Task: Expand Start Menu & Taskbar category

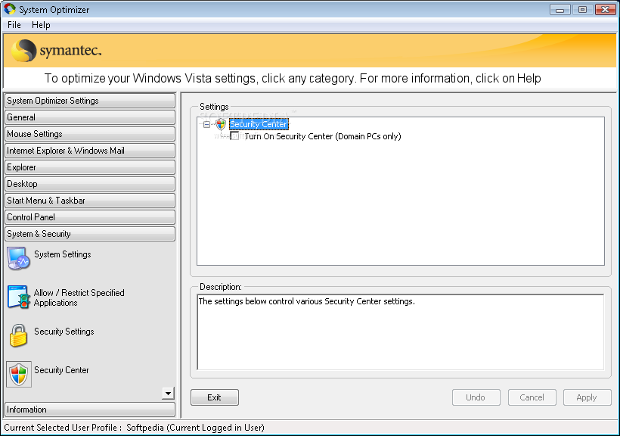Action: pos(90,201)
